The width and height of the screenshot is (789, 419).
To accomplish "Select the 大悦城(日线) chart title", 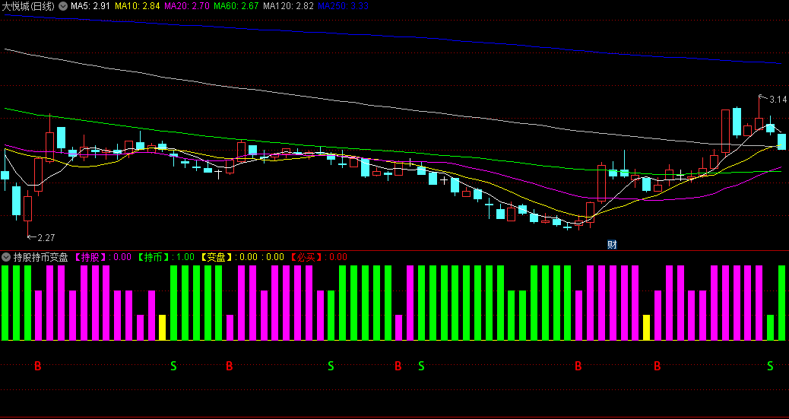I will click(x=28, y=7).
